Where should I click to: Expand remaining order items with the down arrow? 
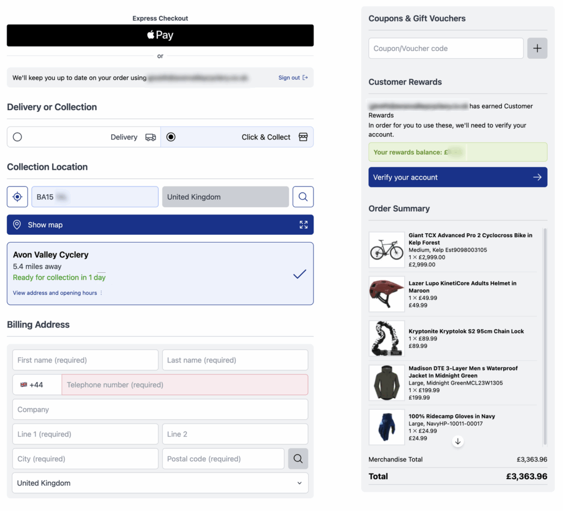click(x=457, y=441)
